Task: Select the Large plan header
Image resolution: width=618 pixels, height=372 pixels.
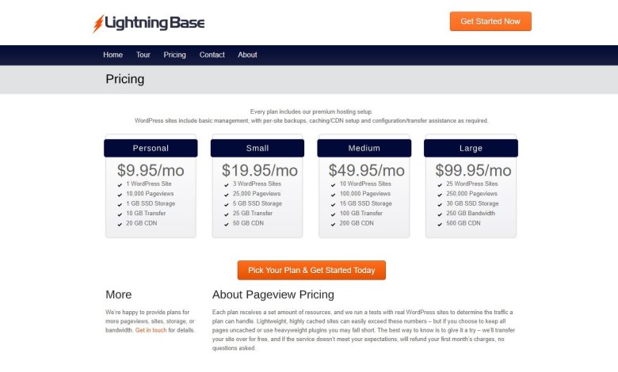Action: click(471, 148)
